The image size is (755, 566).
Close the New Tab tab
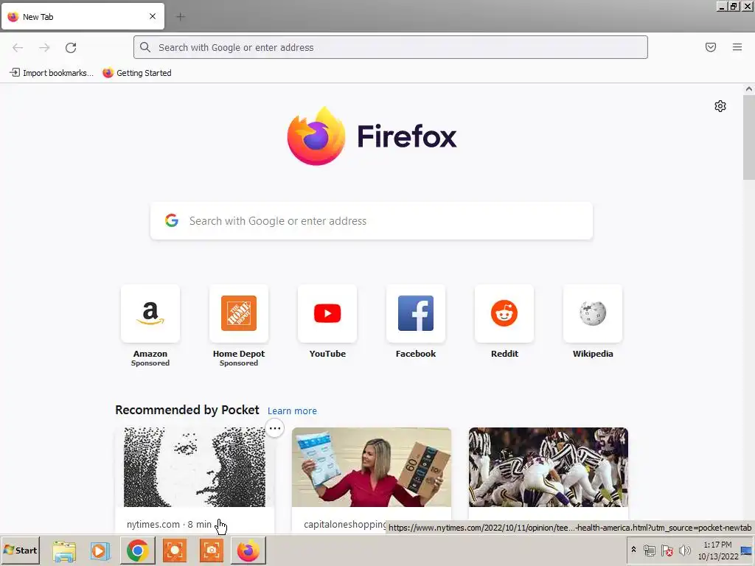click(x=153, y=16)
